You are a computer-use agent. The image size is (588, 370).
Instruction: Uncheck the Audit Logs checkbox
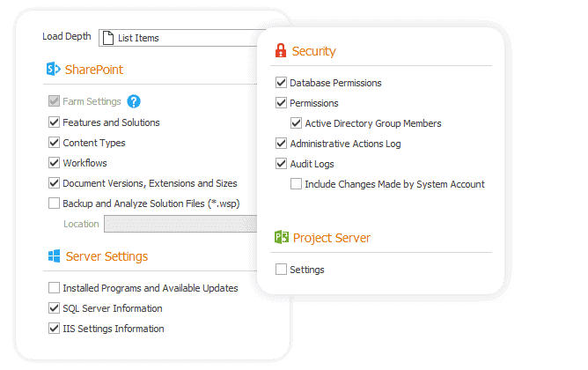point(282,163)
